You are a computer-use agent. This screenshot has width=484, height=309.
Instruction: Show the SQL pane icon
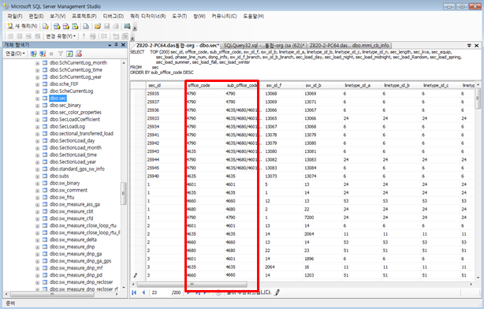28,36
